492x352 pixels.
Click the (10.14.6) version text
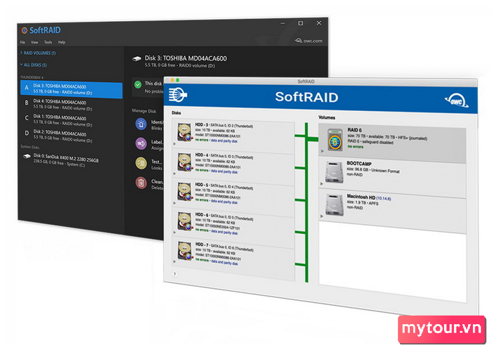[384, 198]
